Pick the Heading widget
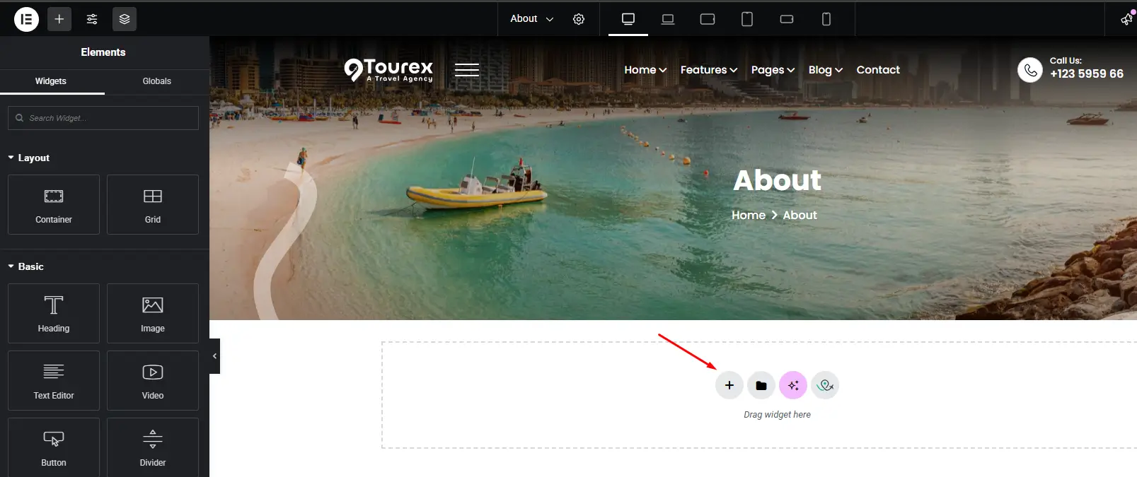Screen dimensions: 1137x477 pos(54,314)
